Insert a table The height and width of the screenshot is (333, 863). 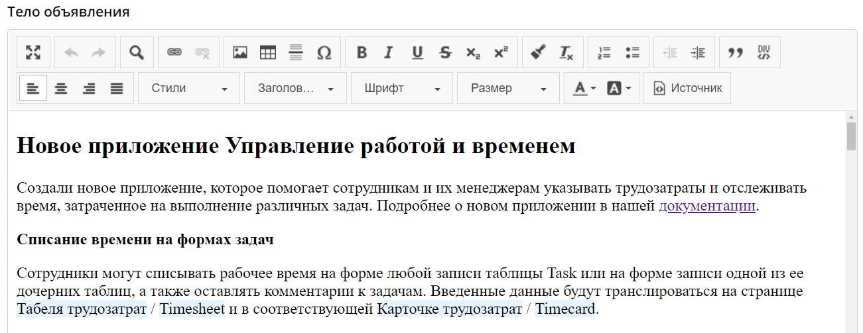coord(268,53)
